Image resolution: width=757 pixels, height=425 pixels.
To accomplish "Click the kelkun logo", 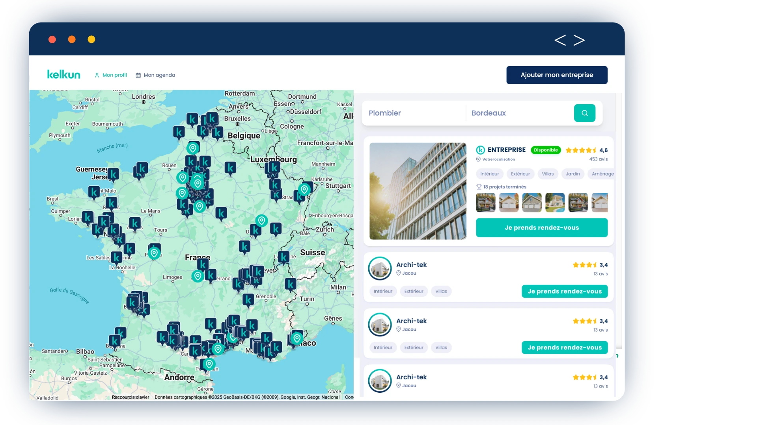I will click(63, 74).
